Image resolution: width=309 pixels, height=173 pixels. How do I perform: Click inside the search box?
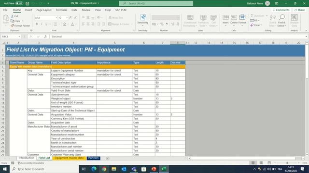156,3
